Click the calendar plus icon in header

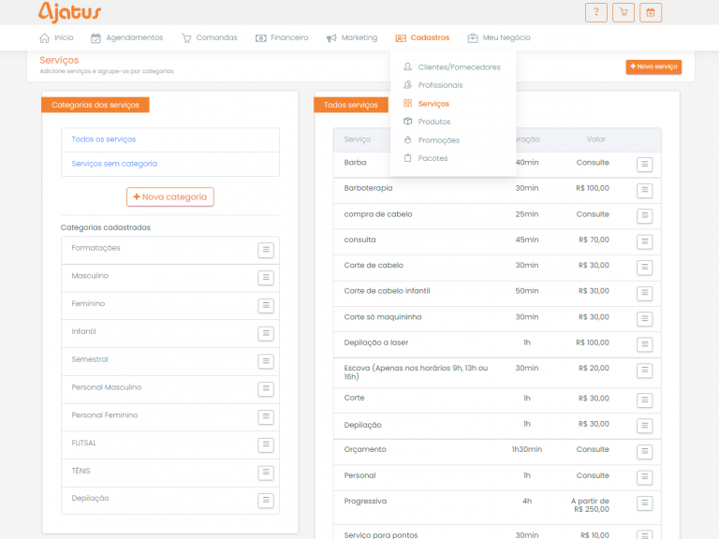[651, 12]
